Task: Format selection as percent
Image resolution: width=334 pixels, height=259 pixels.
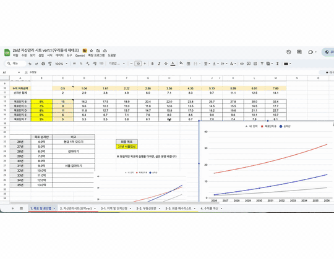Action: click(x=81, y=64)
